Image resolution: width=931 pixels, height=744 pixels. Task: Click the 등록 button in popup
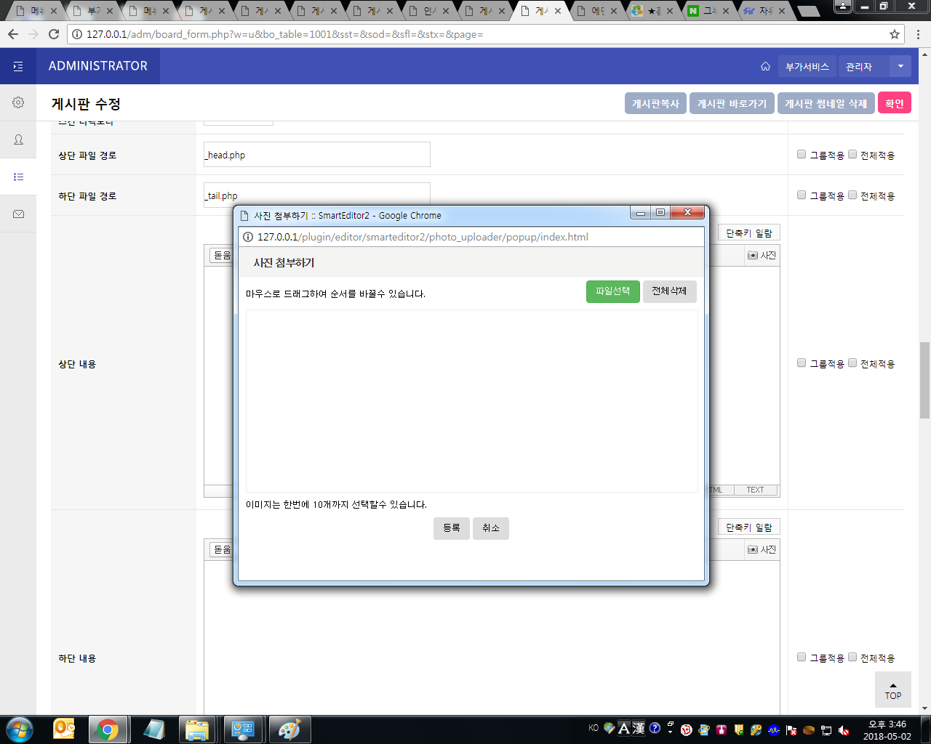tap(452, 528)
